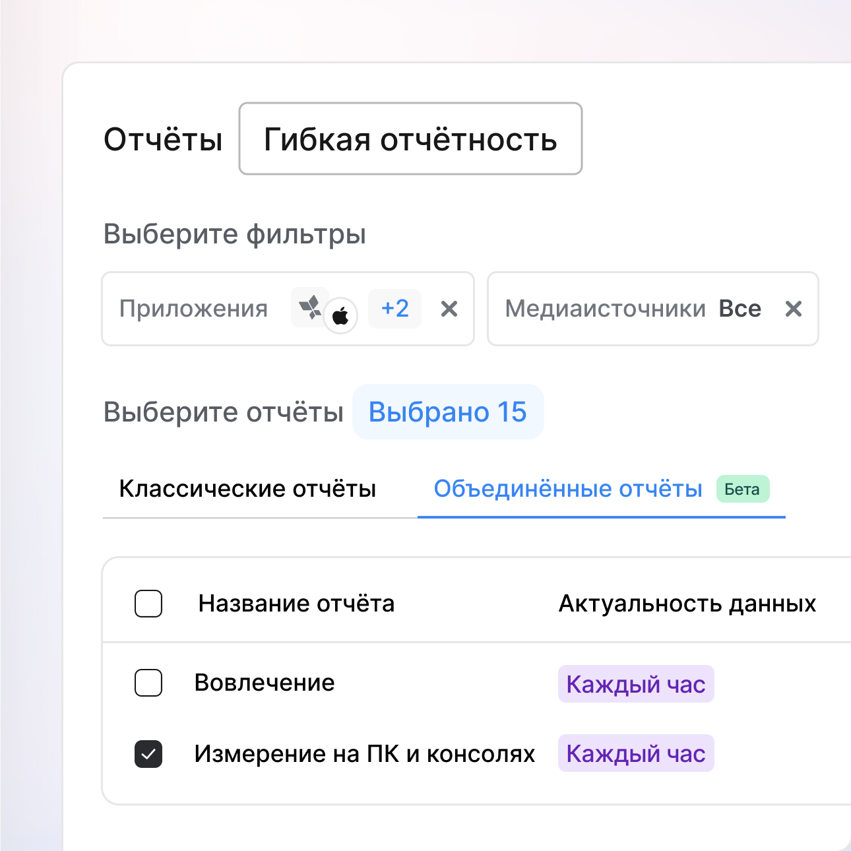Clear the Приложения filter with X icon
Viewport: 851px width, 851px height.
[449, 309]
